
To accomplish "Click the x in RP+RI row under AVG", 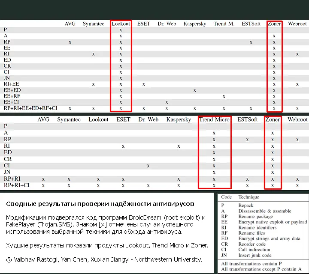I will click(x=43, y=179).
